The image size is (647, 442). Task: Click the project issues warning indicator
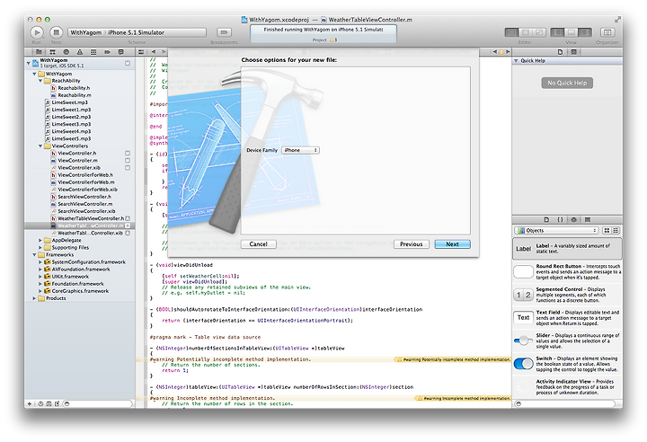pyautogui.click(x=333, y=40)
